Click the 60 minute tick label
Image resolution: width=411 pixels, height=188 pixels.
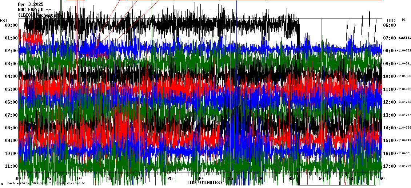382,179
